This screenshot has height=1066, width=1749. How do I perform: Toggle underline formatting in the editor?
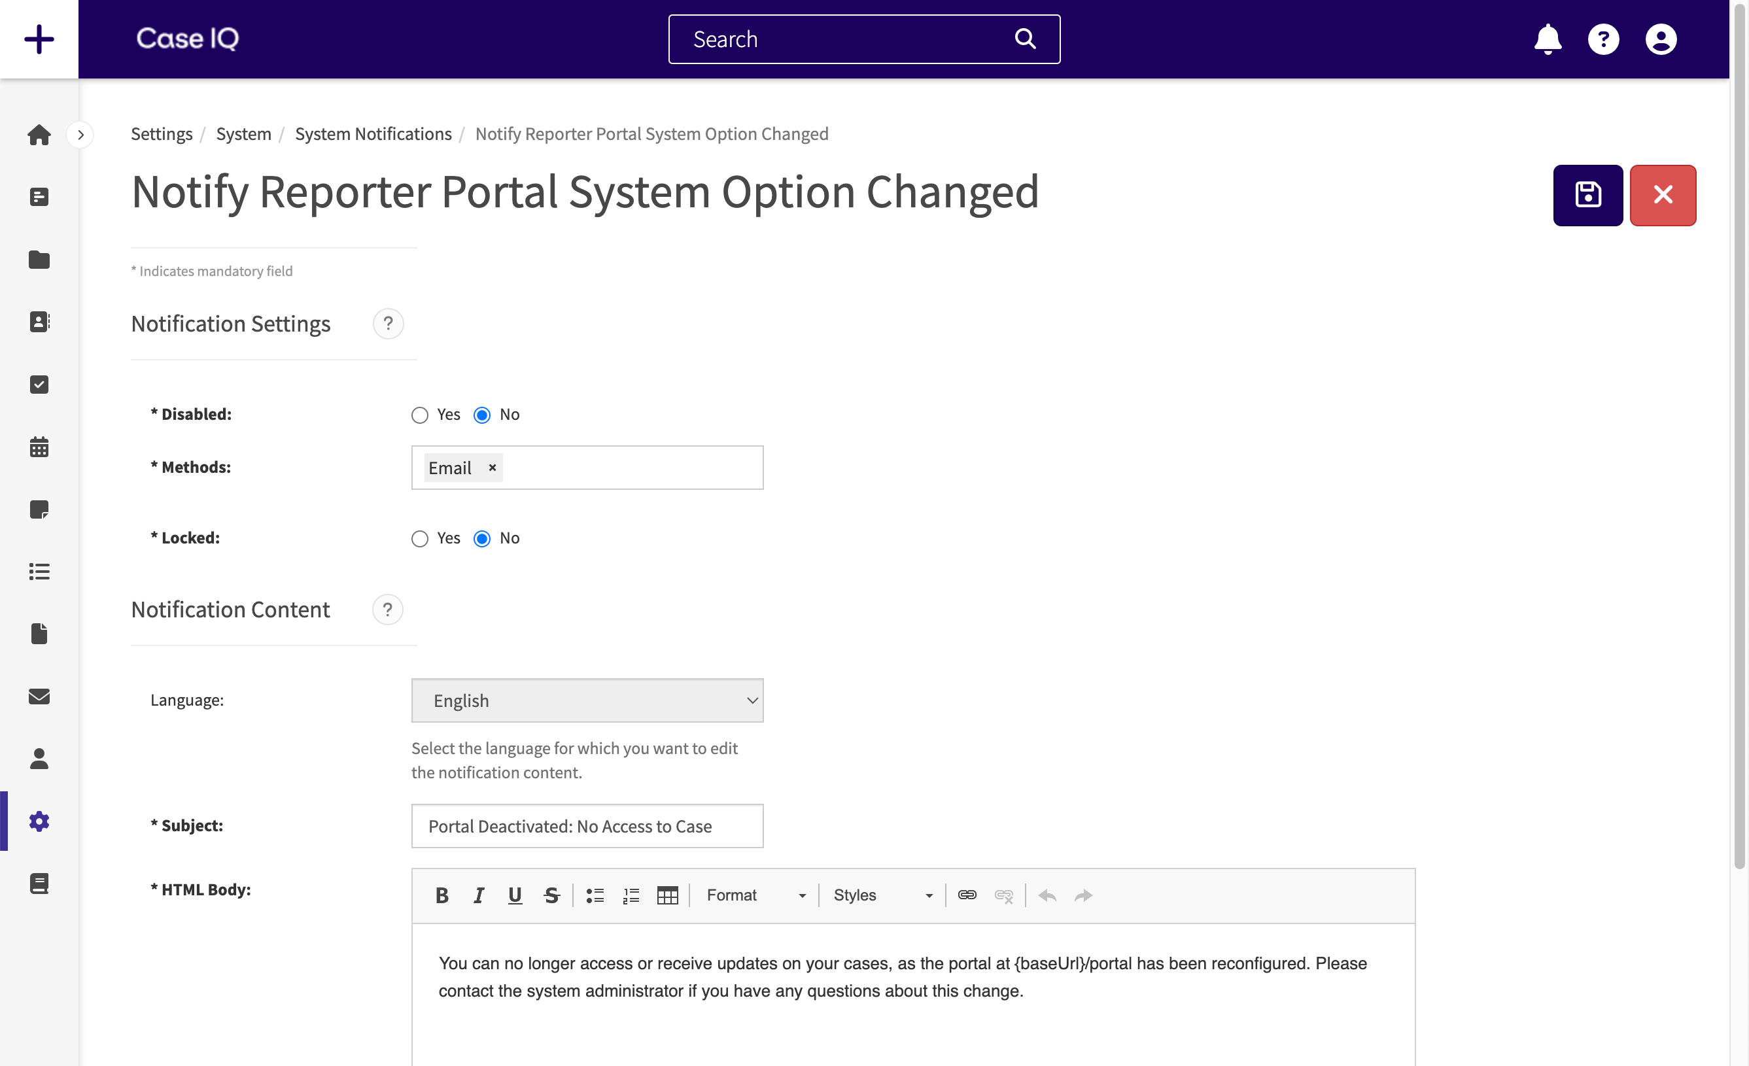[515, 896]
